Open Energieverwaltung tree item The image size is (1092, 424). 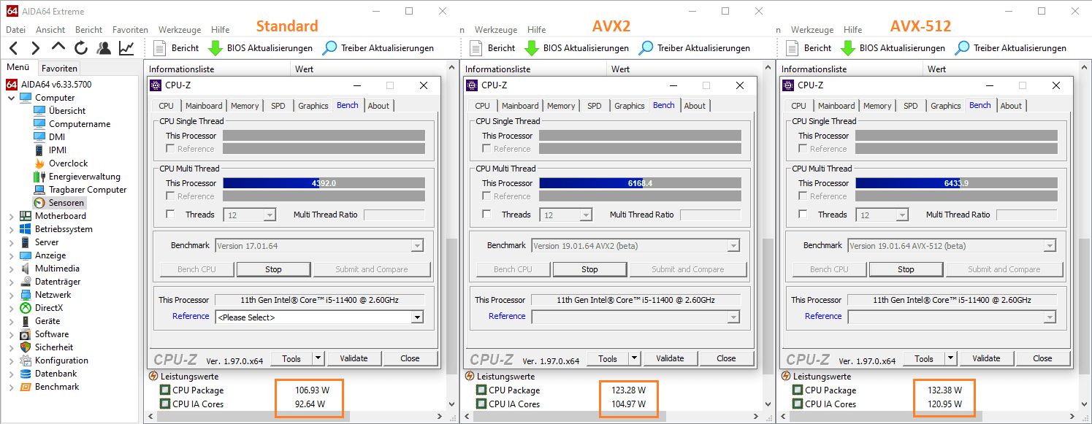click(85, 177)
